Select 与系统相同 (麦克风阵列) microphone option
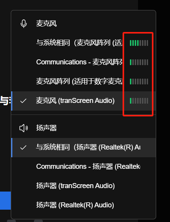The image size is (170, 222). tap(83, 43)
